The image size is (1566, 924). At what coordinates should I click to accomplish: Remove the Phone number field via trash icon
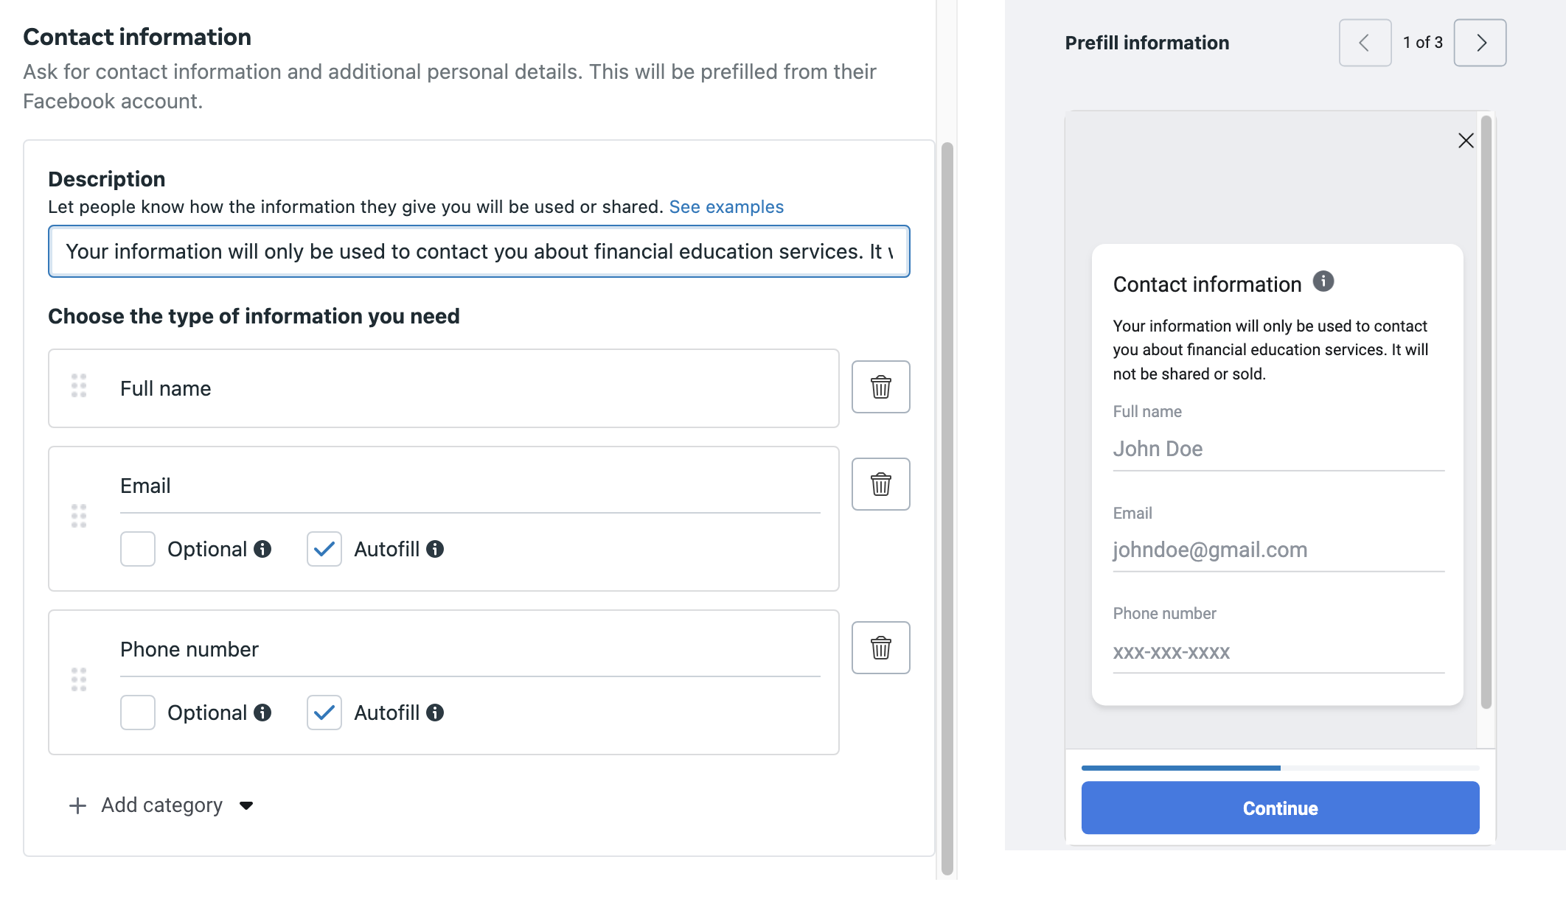880,648
